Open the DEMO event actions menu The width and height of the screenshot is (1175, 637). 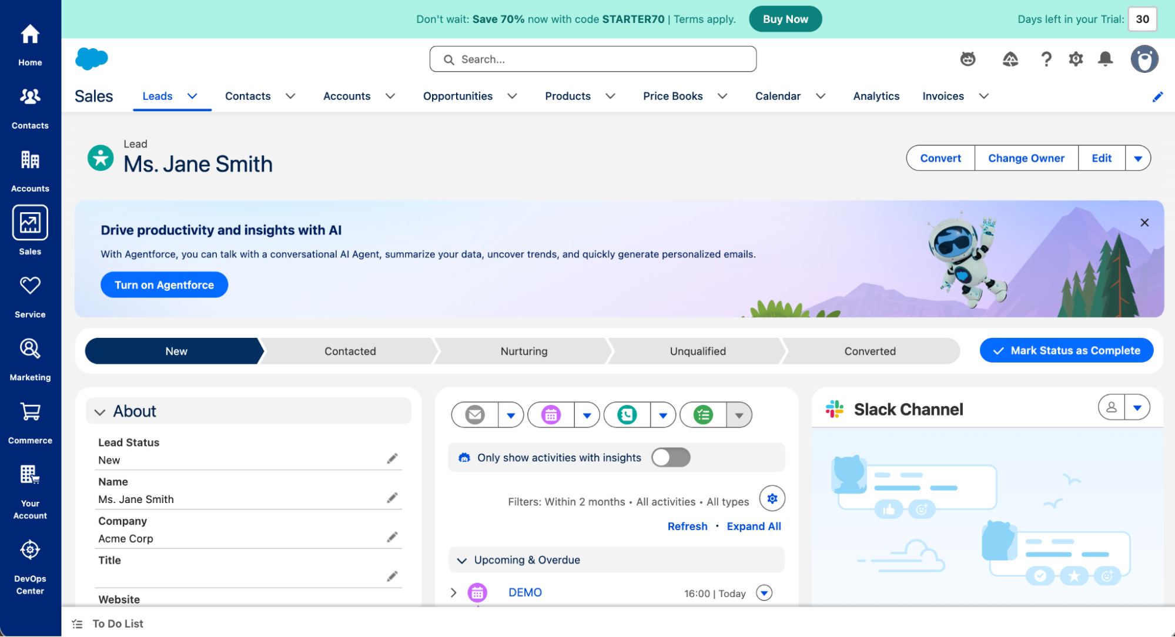[x=764, y=592]
